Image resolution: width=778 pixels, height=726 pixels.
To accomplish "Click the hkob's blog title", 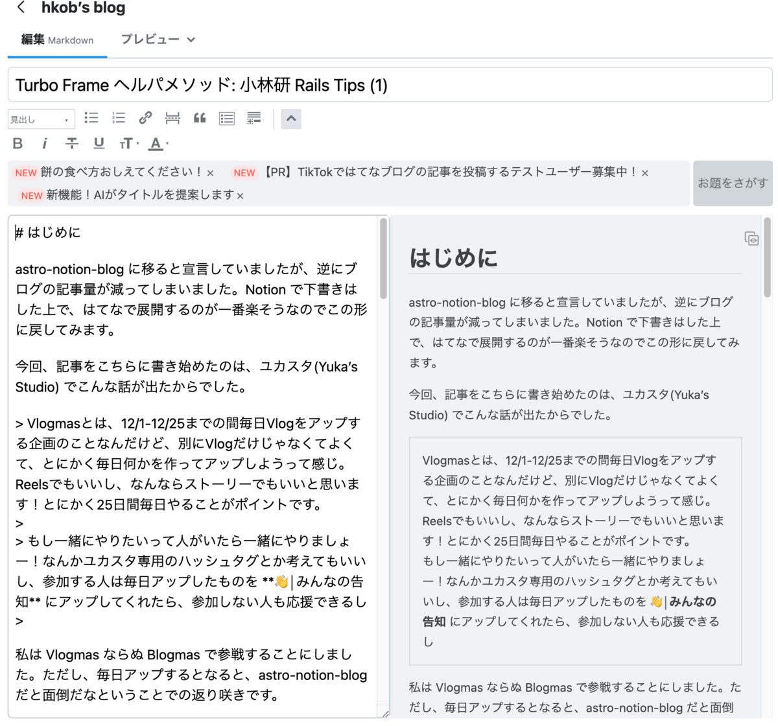I will (x=83, y=8).
